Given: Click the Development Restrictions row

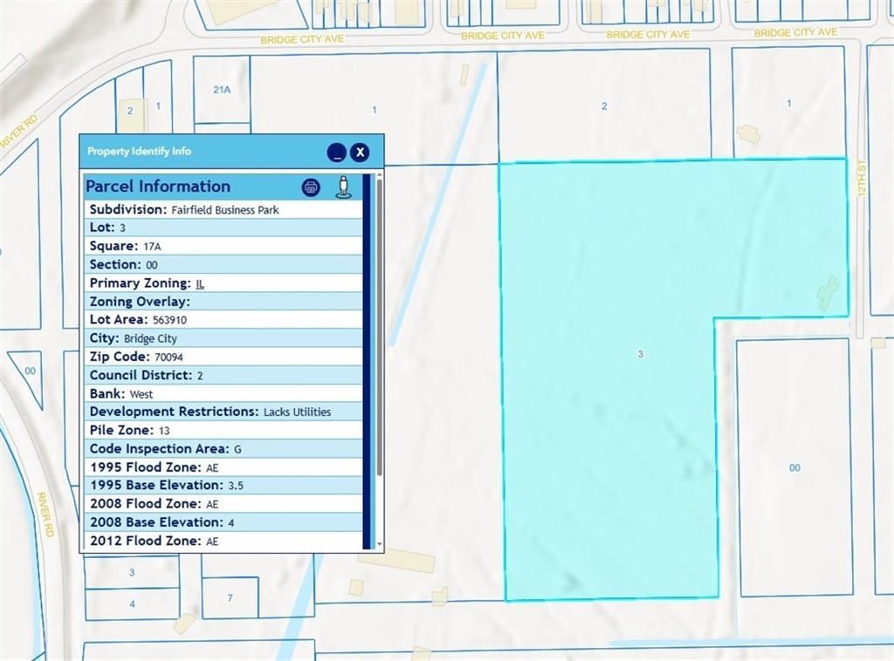Looking at the screenshot, I should (x=223, y=412).
